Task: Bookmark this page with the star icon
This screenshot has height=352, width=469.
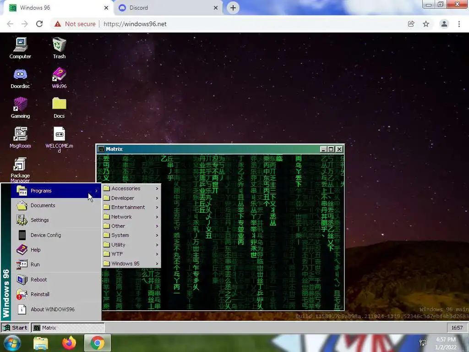Action: coord(426,24)
